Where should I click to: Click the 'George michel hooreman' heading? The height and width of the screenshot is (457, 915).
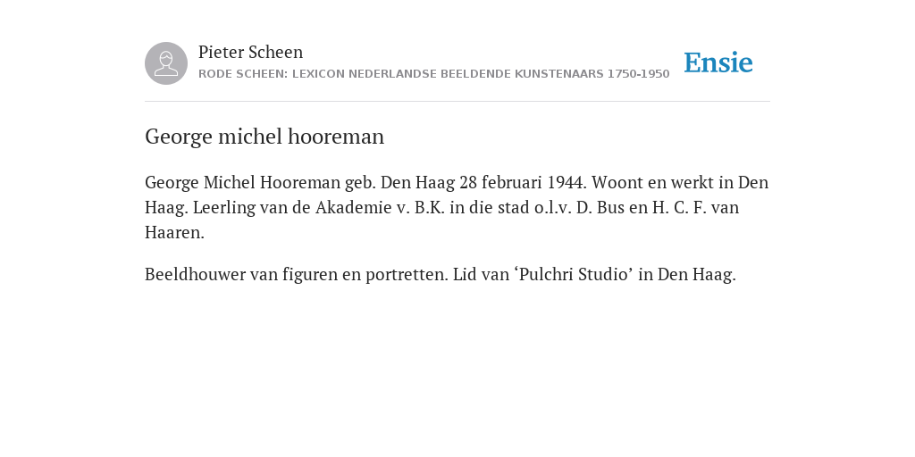point(264,137)
